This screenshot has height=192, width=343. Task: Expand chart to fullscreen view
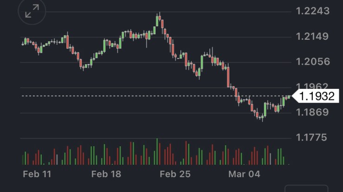(32, 12)
